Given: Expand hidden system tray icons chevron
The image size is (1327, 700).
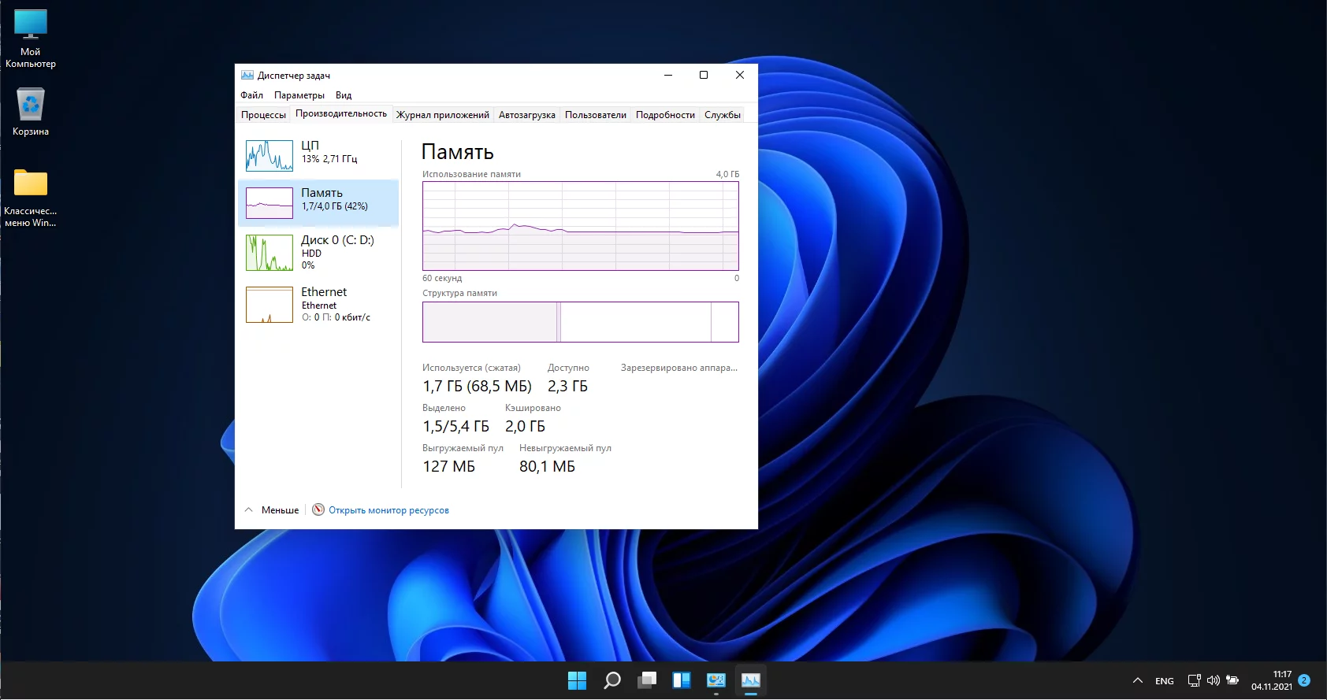Looking at the screenshot, I should point(1137,680).
